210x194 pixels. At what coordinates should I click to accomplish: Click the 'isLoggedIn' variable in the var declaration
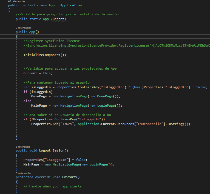41,87
